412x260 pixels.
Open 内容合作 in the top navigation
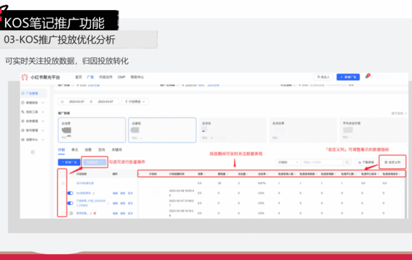pyautogui.click(x=106, y=77)
